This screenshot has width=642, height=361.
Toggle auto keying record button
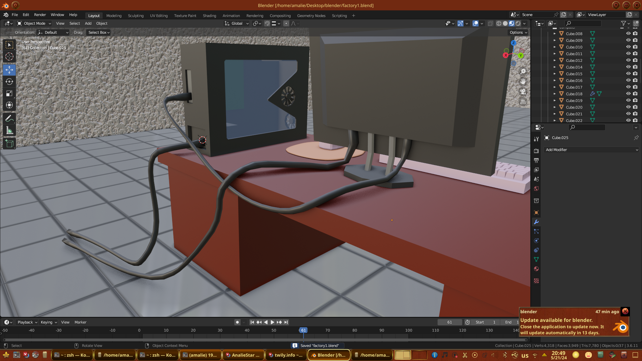point(237,322)
